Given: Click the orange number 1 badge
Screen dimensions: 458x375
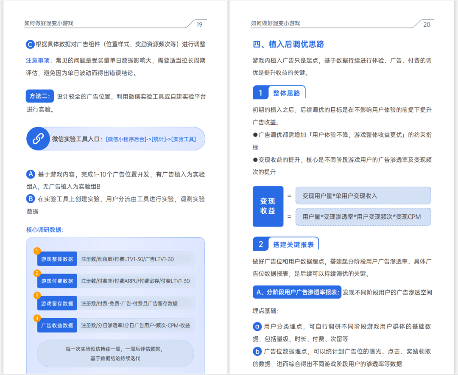Looking at the screenshot, I should (37, 251).
